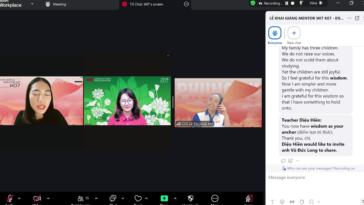Expand share options arrow
Viewport: 364px width, 205px height.
pos(175,198)
